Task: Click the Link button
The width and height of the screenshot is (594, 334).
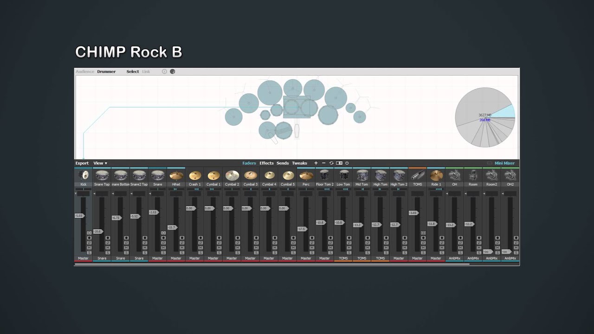Action: 146,71
